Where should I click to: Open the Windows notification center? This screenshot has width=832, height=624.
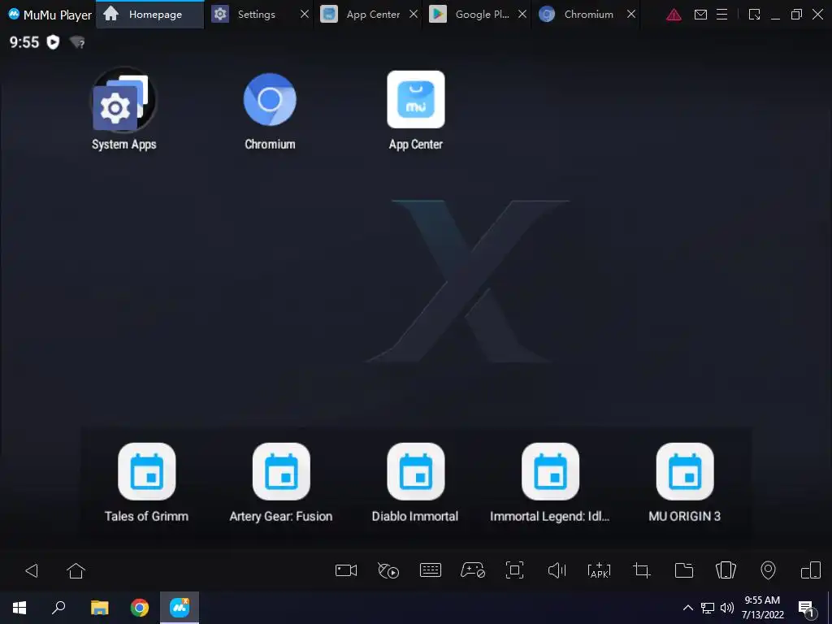coord(806,609)
